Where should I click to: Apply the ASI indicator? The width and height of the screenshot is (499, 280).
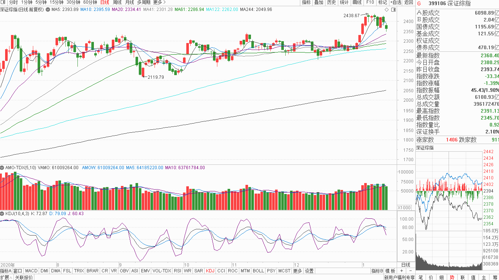click(135, 271)
